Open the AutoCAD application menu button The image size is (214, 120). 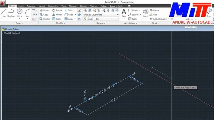point(3,2)
